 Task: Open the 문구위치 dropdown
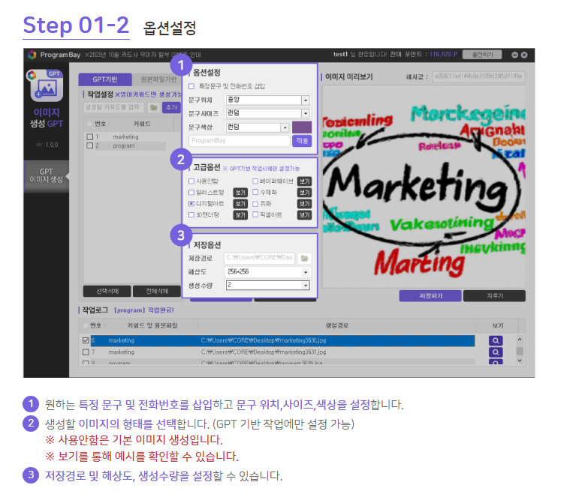(x=305, y=100)
